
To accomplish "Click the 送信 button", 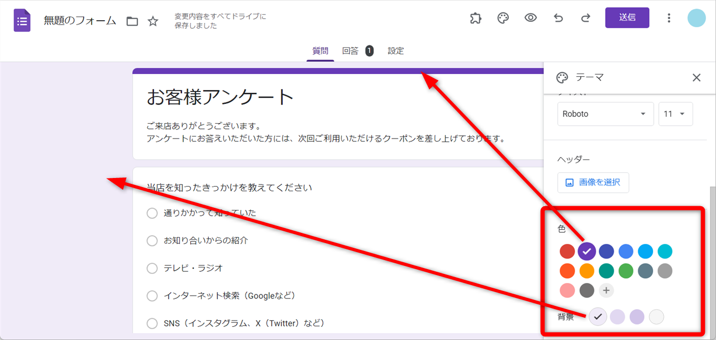I will 627,18.
